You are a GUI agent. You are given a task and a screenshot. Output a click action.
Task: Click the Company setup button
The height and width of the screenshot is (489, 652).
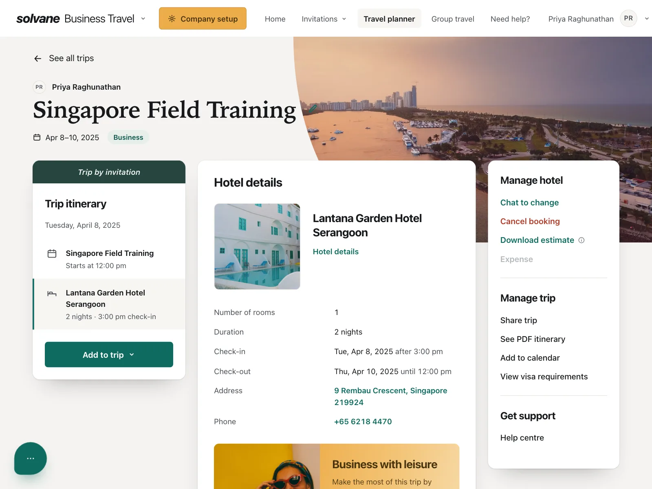(203, 18)
